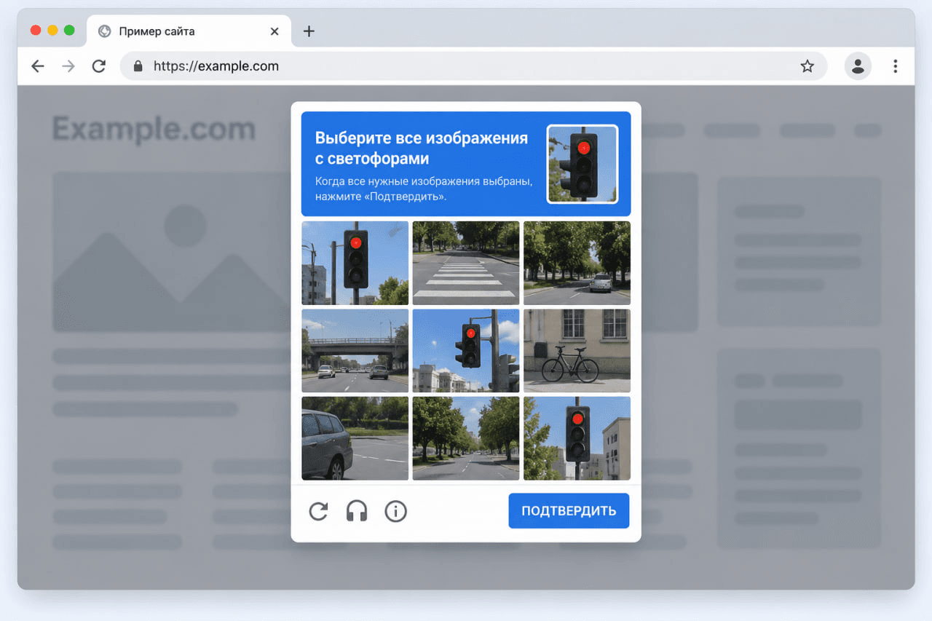Screen dimensions: 932x621
Task: Click the heading «Выберите все изображения с светофорами»
Action: coord(422,149)
